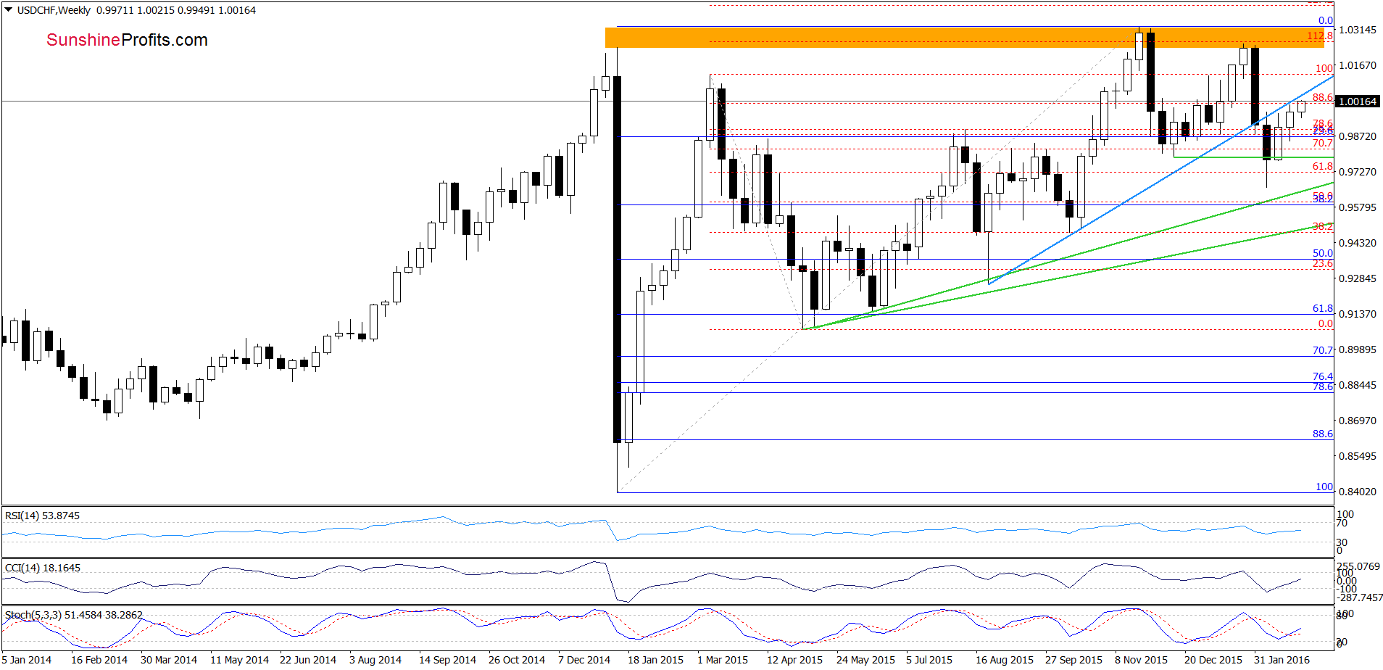Screen dimensions: 1383x670
Task: Select the Stoch(5,3,3) indicator label
Action: point(74,615)
